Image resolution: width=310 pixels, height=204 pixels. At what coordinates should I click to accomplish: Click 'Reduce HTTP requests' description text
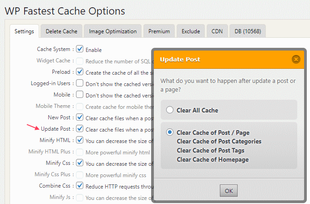point(119,187)
